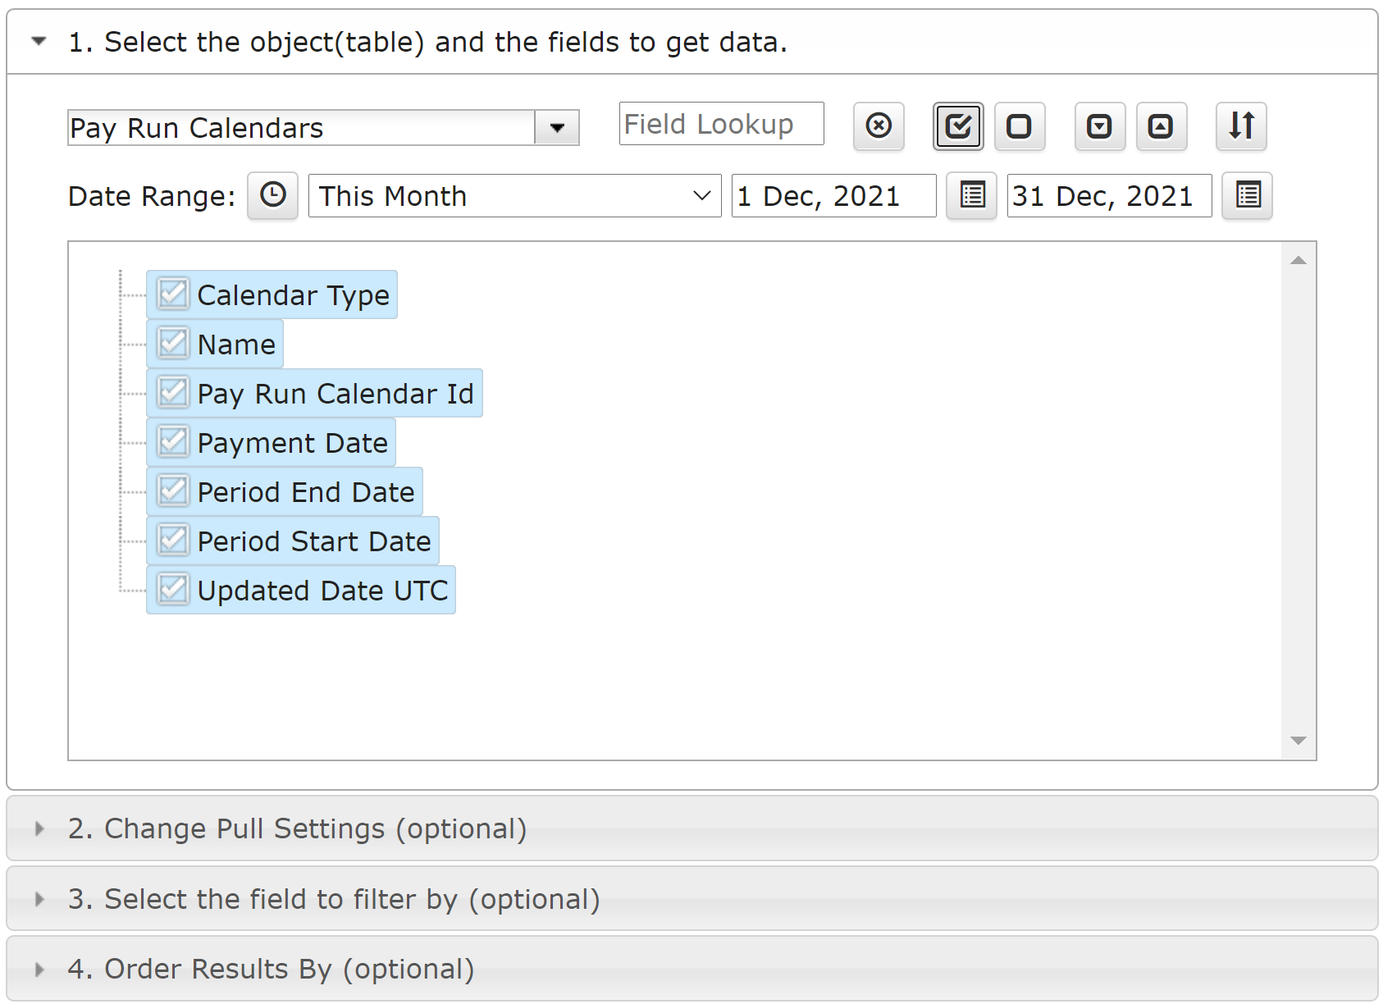Viewport: 1383px width, 1004px height.
Task: Open the calendar picker for the end date
Action: tap(1247, 195)
